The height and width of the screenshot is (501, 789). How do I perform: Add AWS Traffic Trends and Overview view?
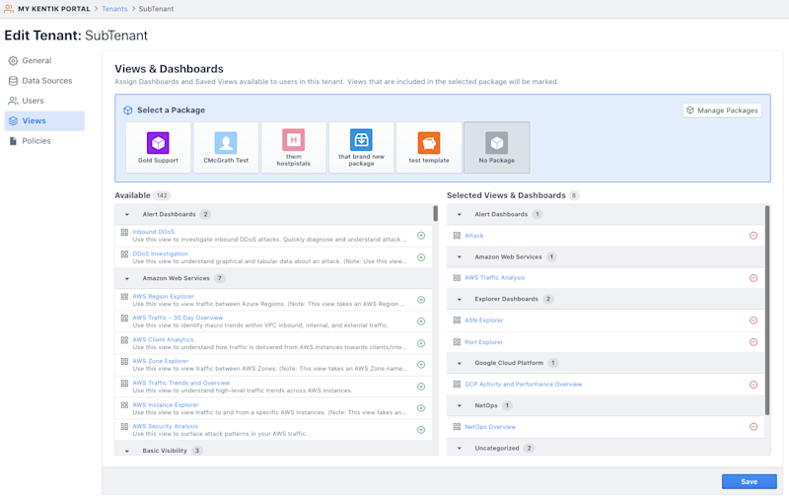(x=421, y=387)
